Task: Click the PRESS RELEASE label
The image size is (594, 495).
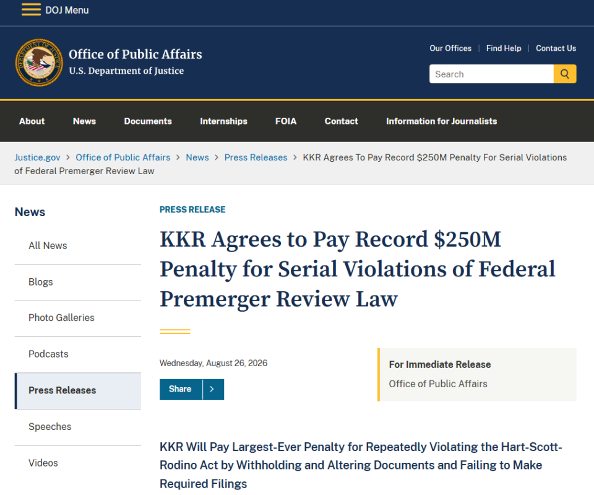Action: pos(192,210)
